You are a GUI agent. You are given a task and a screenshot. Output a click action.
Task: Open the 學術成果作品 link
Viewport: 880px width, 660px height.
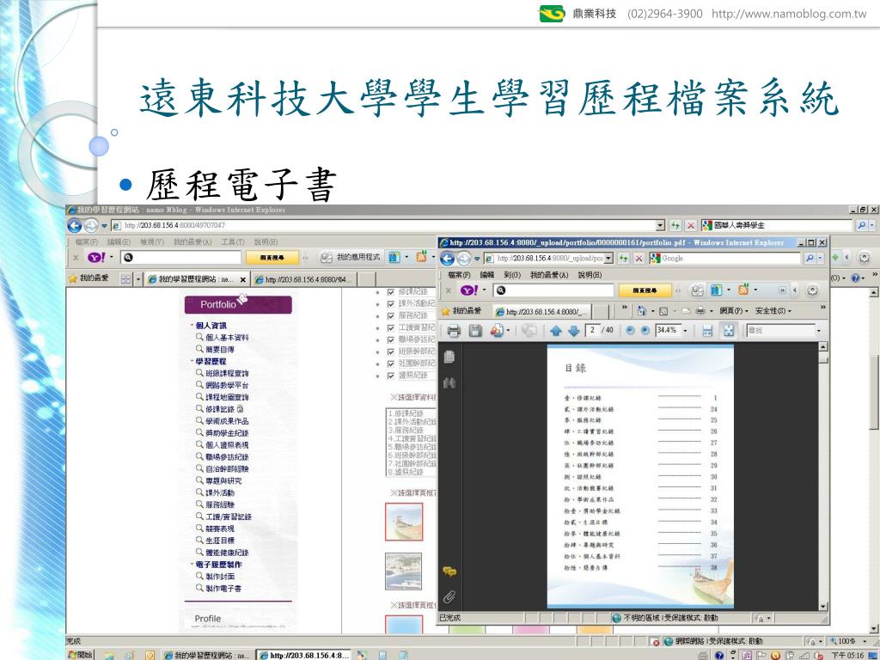coord(227,421)
